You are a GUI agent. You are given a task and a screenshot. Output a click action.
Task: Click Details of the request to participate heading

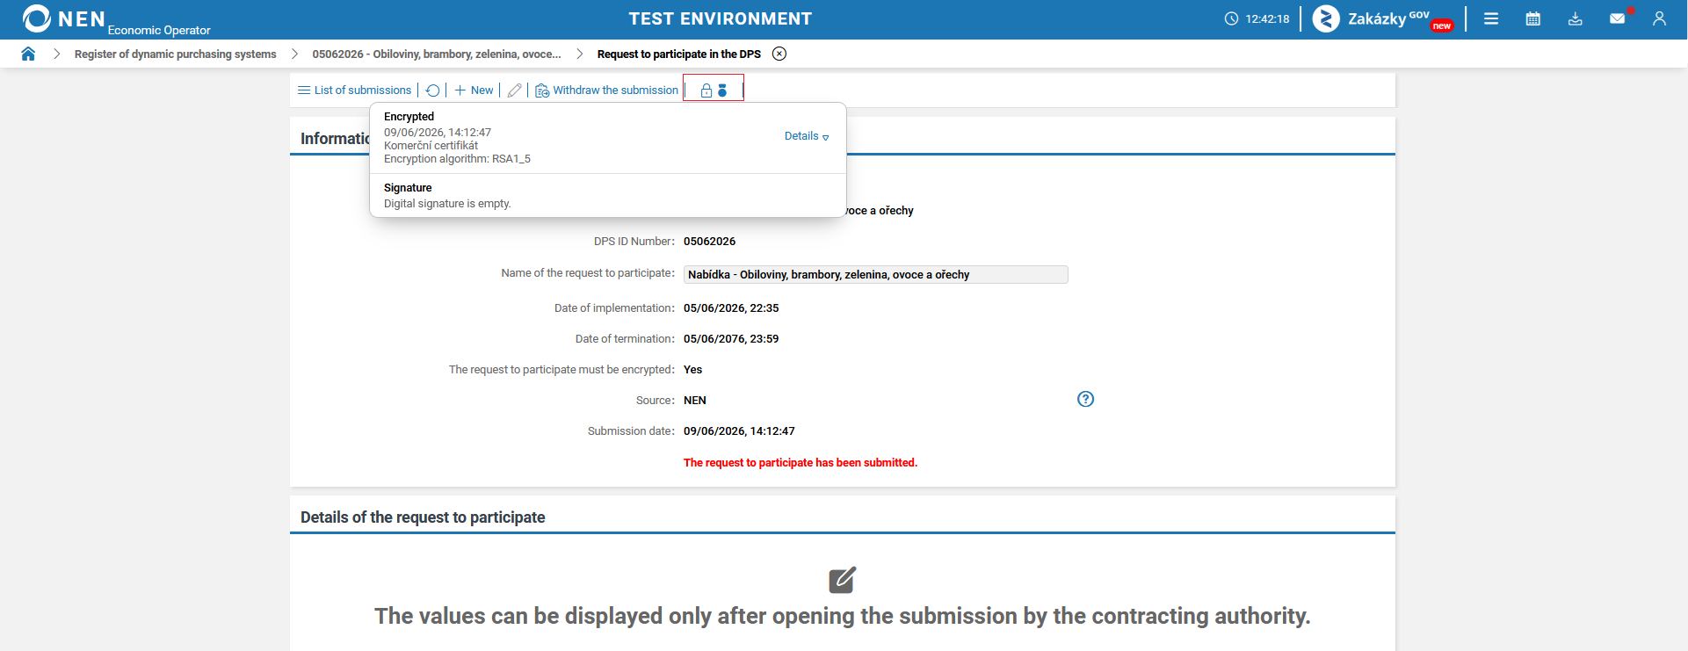(423, 517)
